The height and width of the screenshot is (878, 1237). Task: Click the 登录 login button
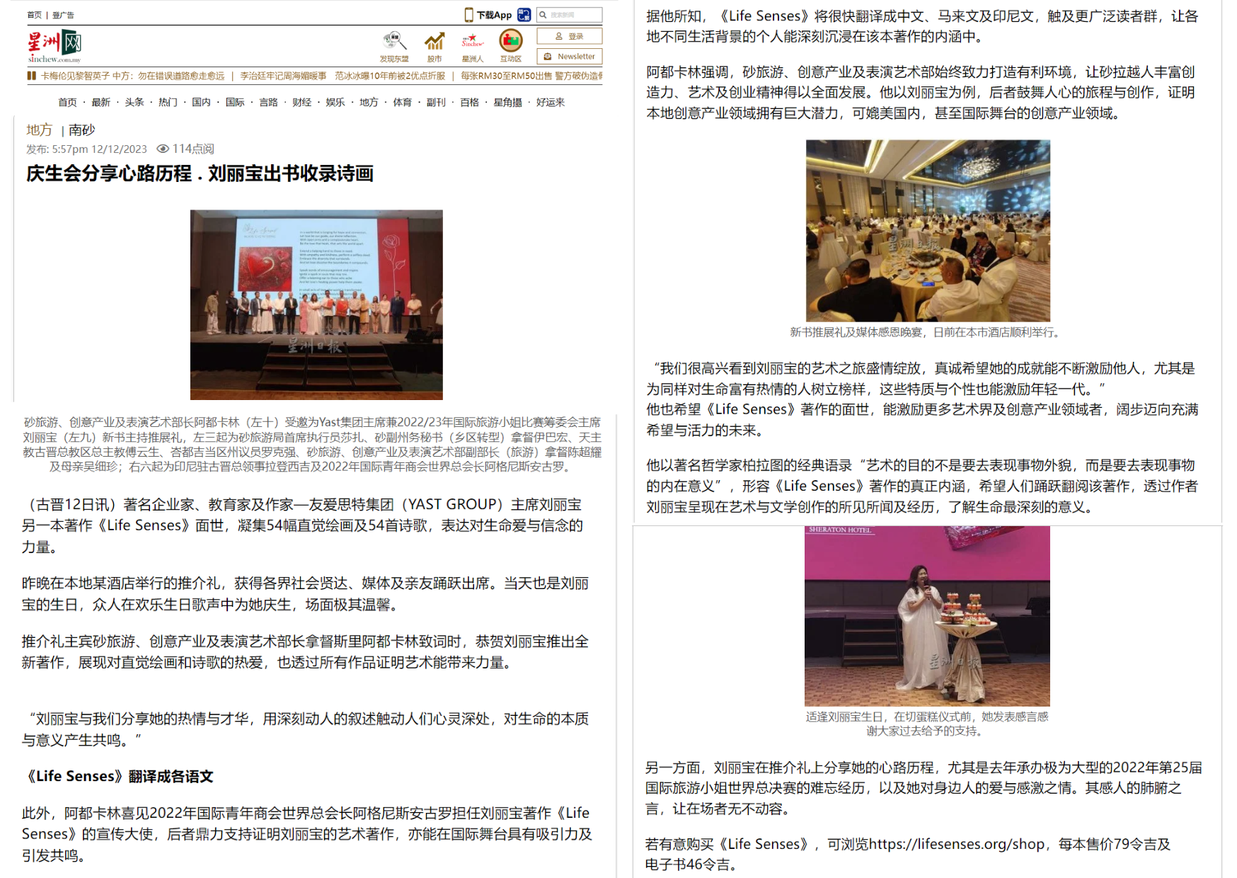pos(570,36)
